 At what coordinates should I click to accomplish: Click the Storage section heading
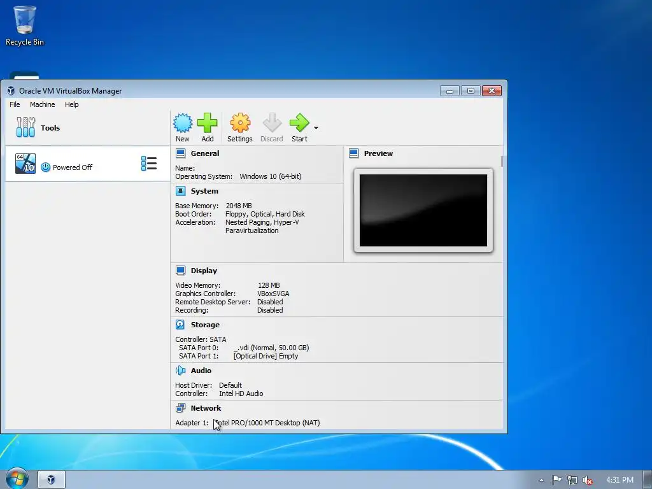(x=205, y=325)
